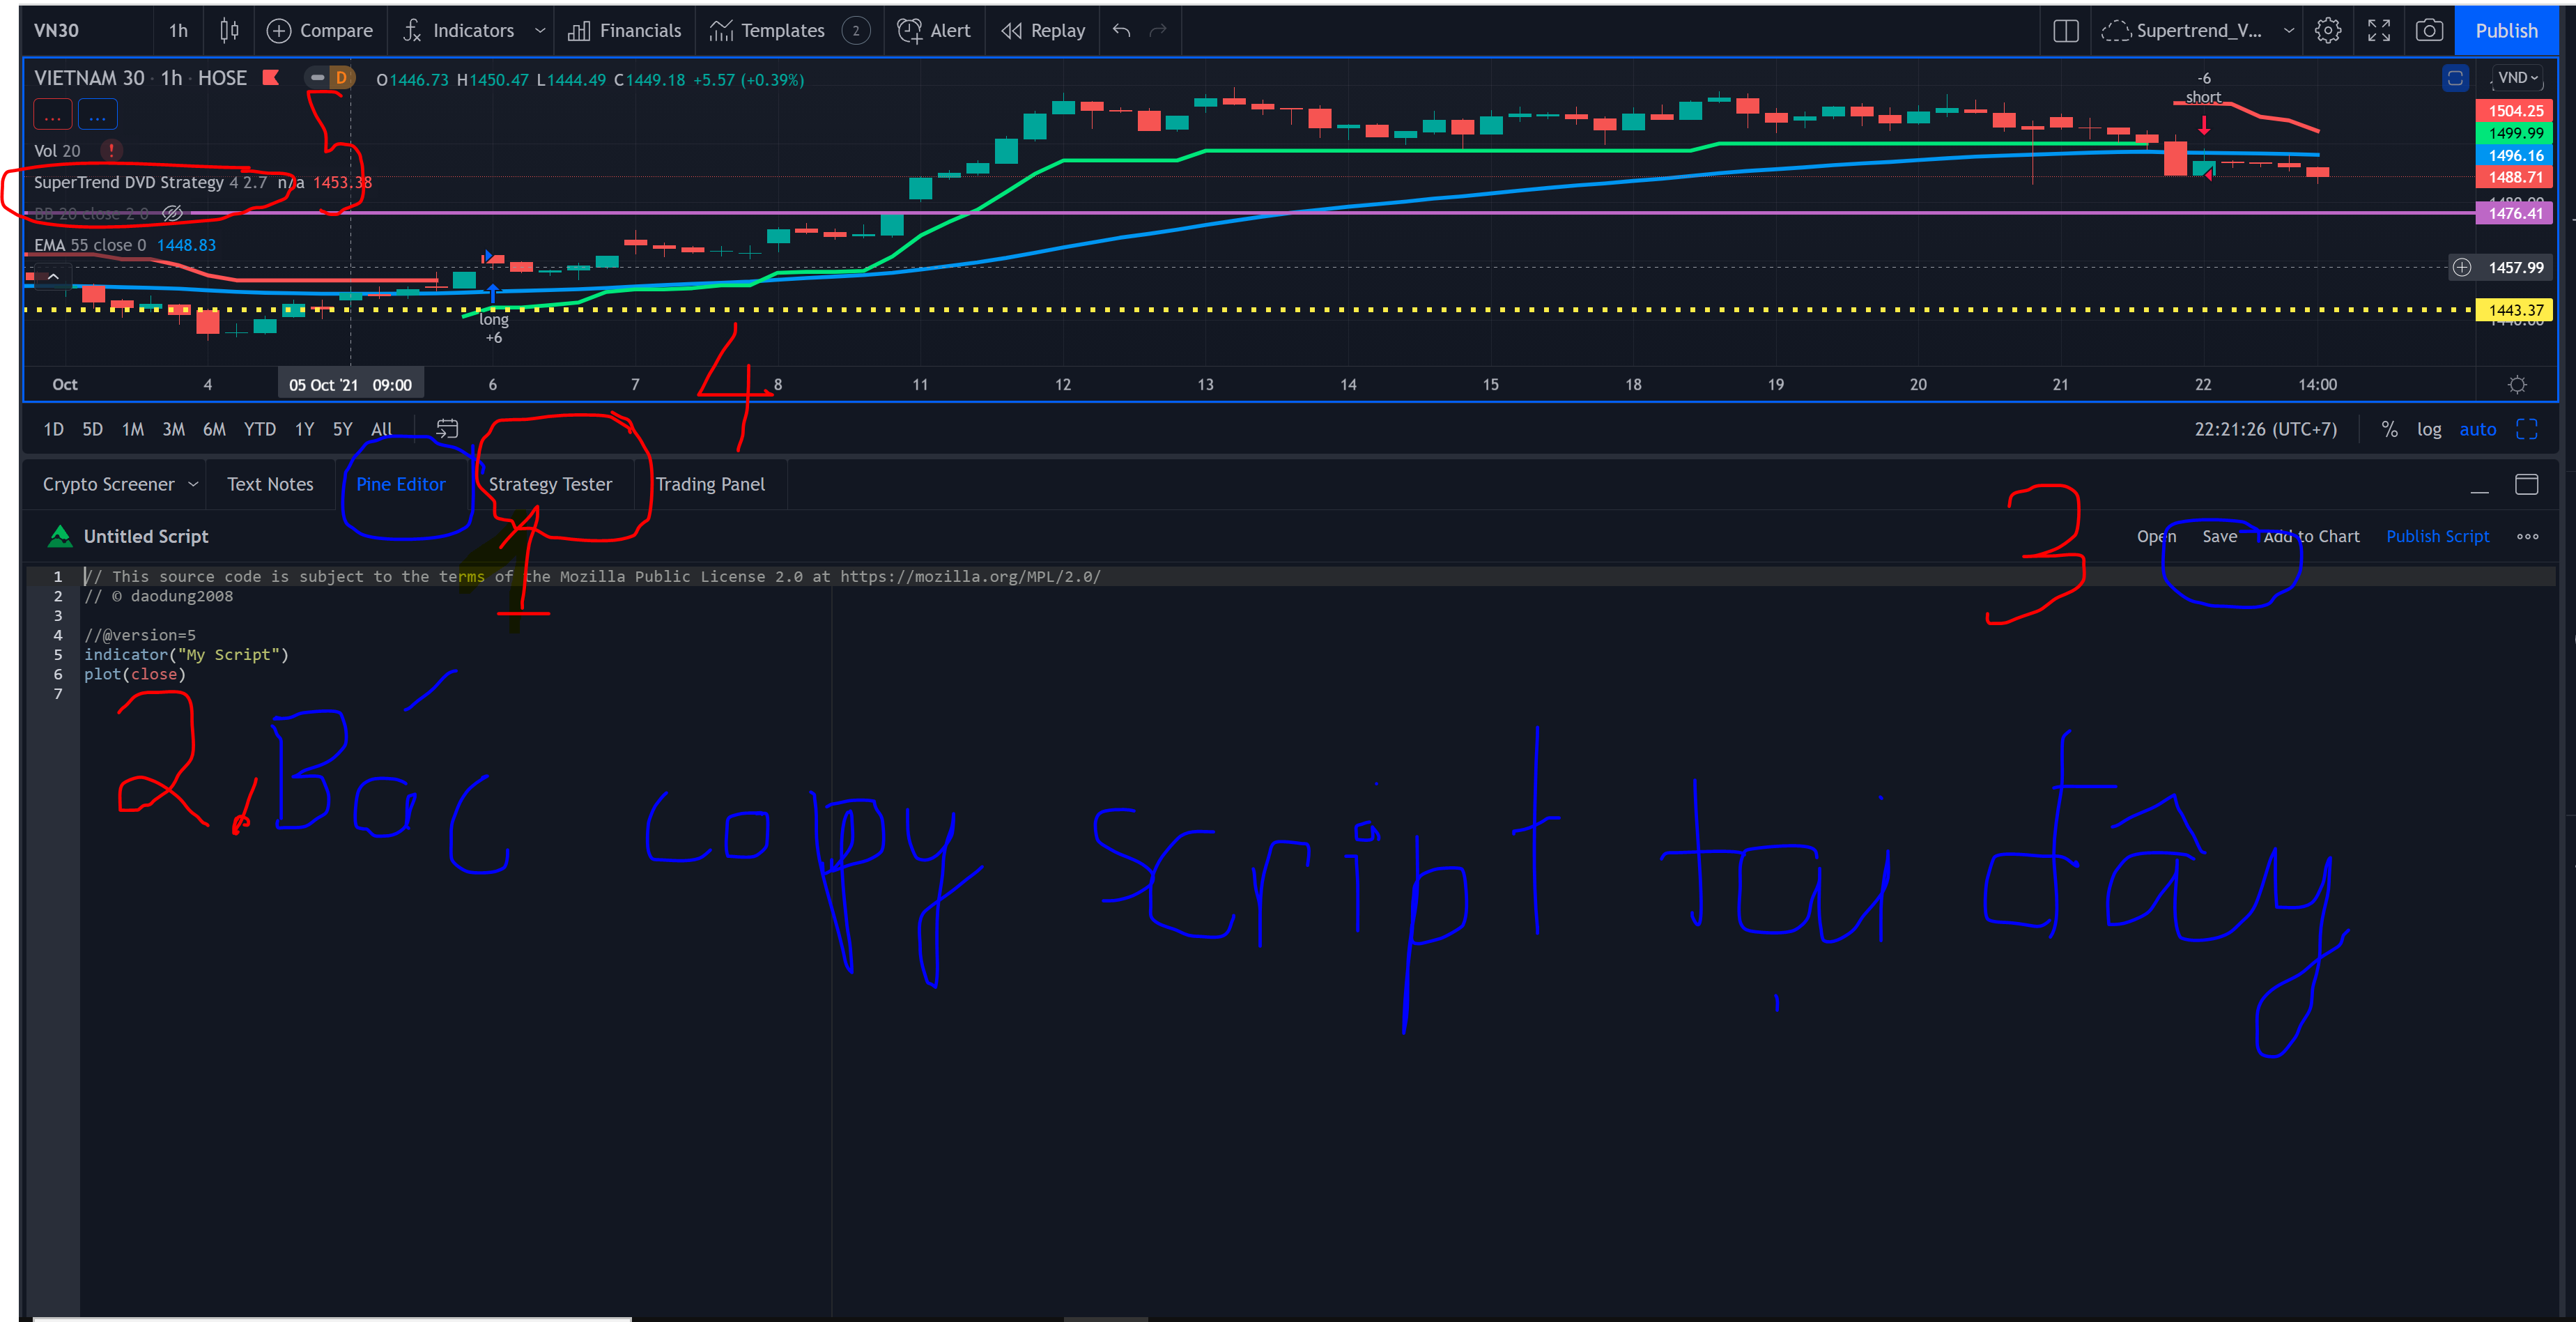The image size is (2576, 1322).
Task: Open the chart settings gear
Action: 2327,31
